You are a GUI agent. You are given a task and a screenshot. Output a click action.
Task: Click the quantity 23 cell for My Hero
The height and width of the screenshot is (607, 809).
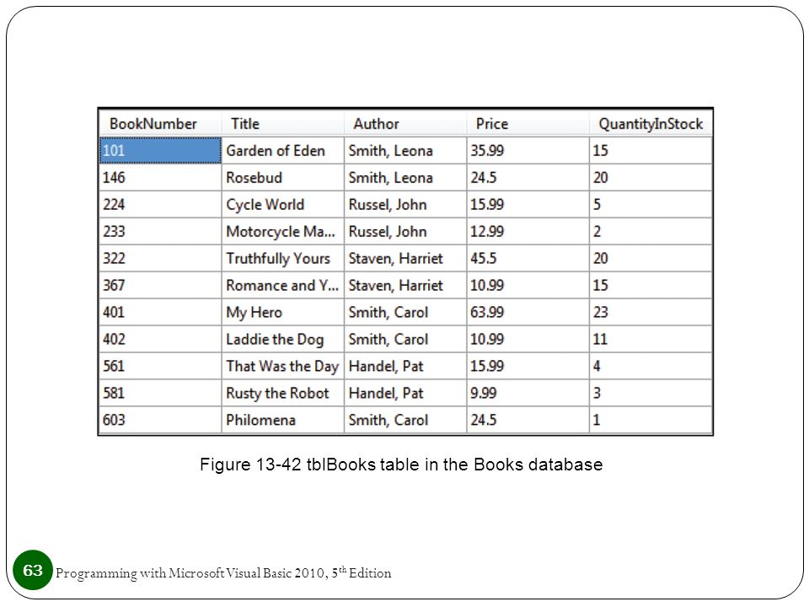pyautogui.click(x=651, y=312)
